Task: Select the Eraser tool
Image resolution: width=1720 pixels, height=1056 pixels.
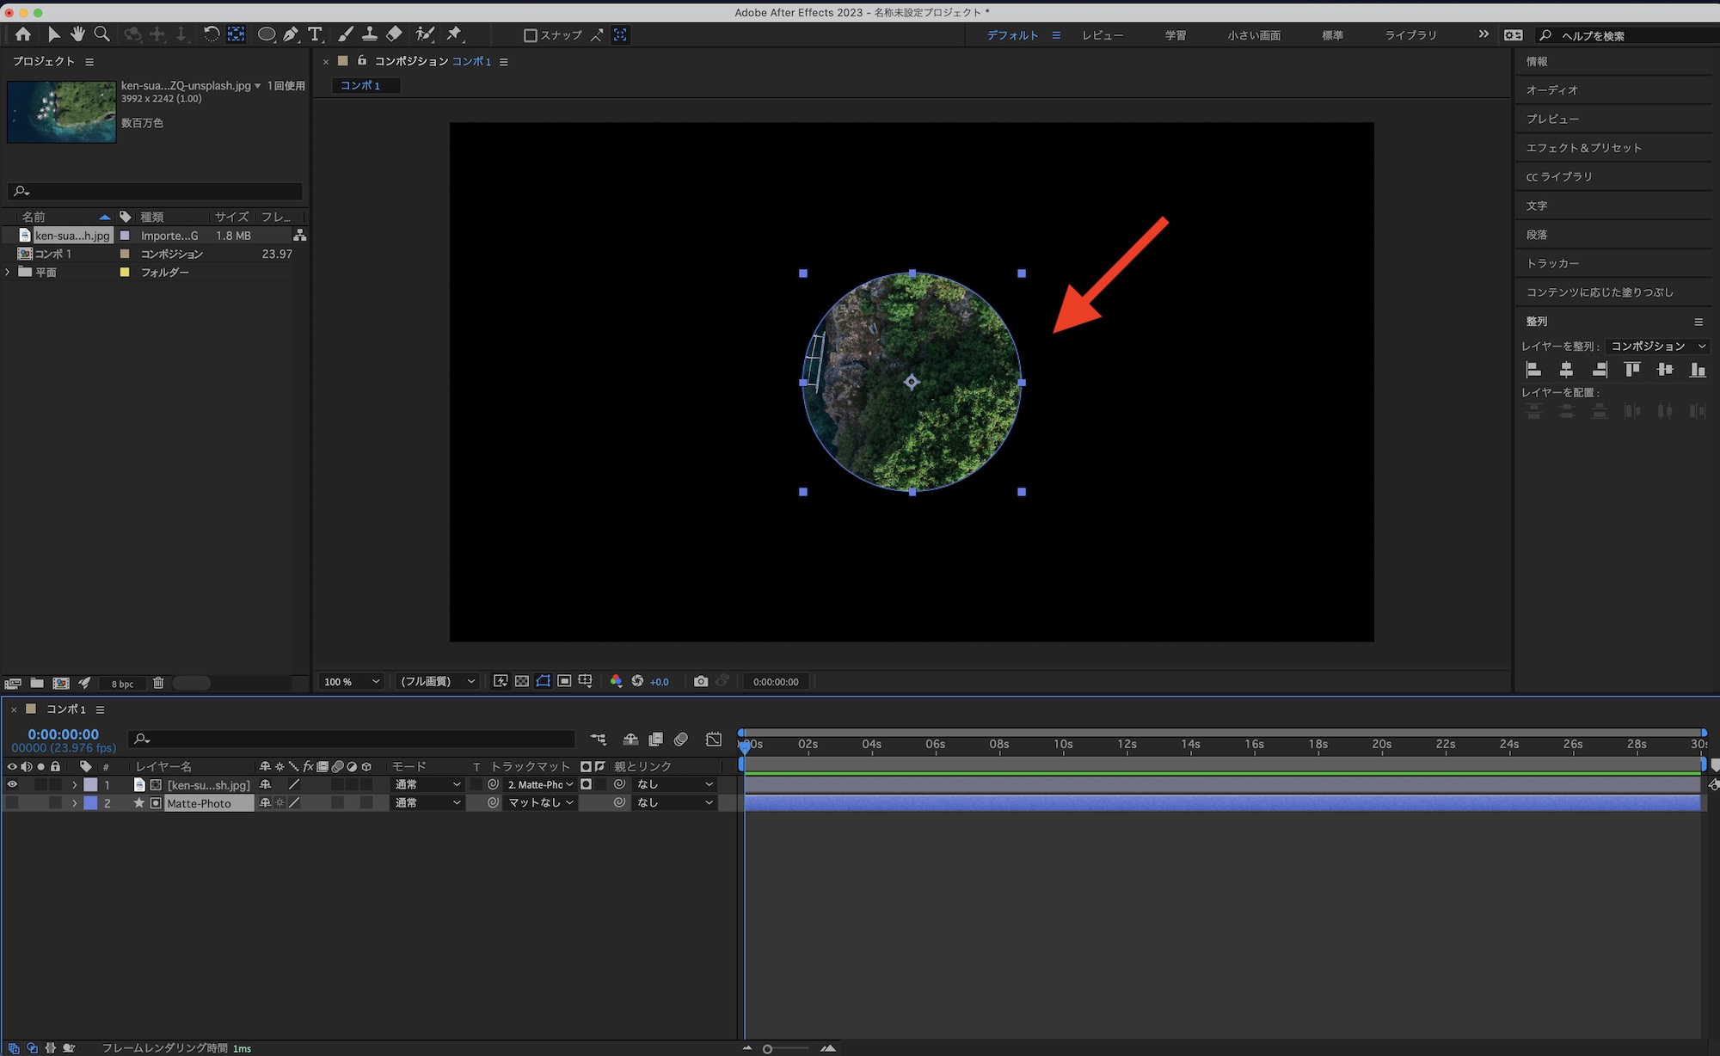Action: click(394, 34)
